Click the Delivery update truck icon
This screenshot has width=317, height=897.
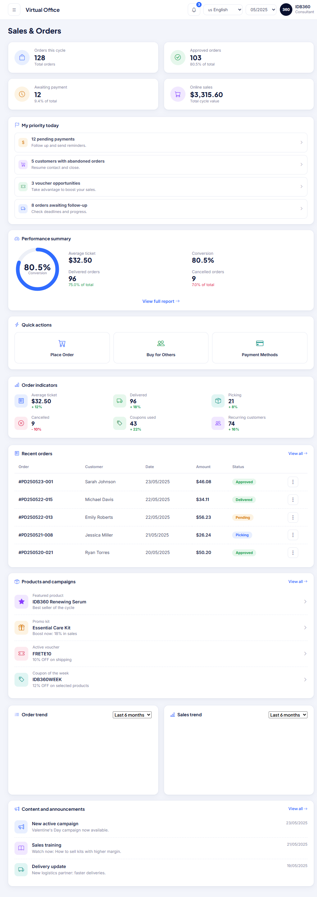[x=21, y=869]
